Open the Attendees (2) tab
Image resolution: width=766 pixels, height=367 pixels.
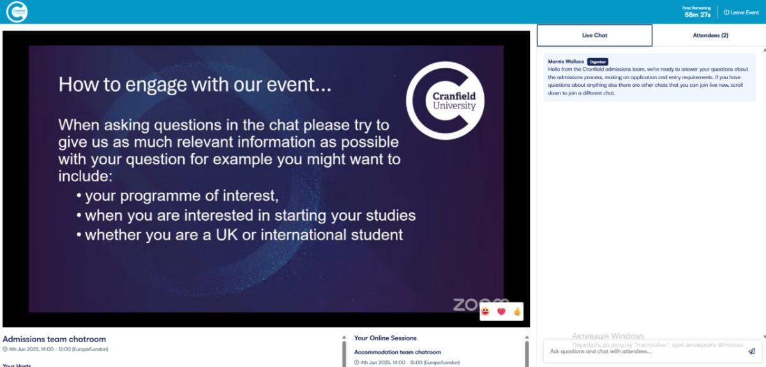tap(710, 36)
